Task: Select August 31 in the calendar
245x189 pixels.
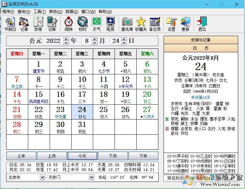Action: (82, 127)
